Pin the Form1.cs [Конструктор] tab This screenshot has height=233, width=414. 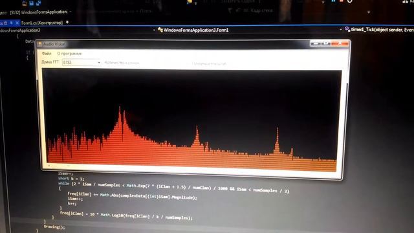(67, 23)
